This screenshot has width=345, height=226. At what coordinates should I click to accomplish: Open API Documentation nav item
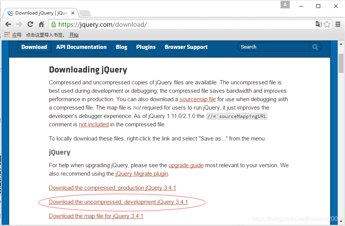(82, 47)
